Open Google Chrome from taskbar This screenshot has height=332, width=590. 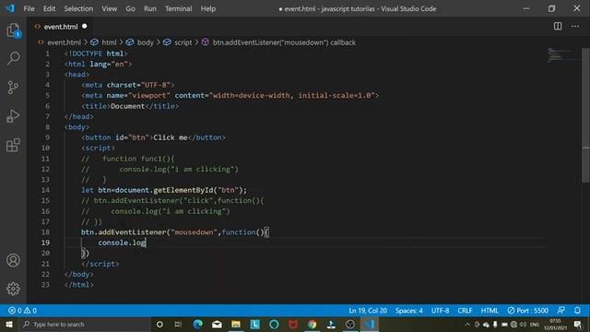point(312,324)
